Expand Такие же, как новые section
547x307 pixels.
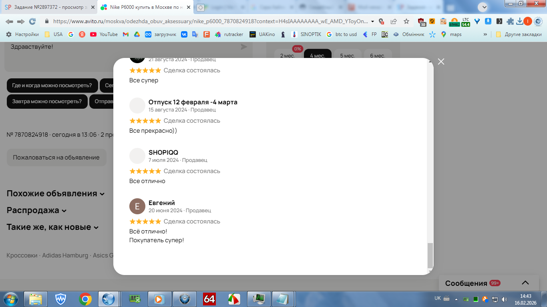click(52, 227)
